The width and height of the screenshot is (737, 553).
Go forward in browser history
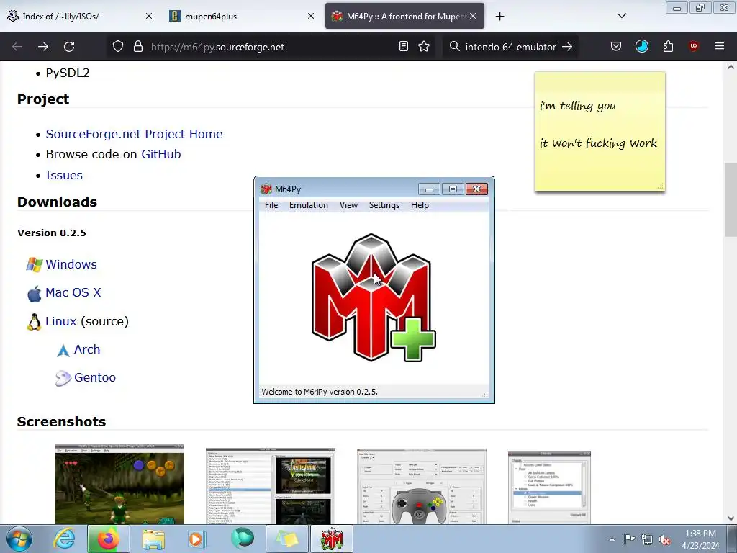click(43, 47)
